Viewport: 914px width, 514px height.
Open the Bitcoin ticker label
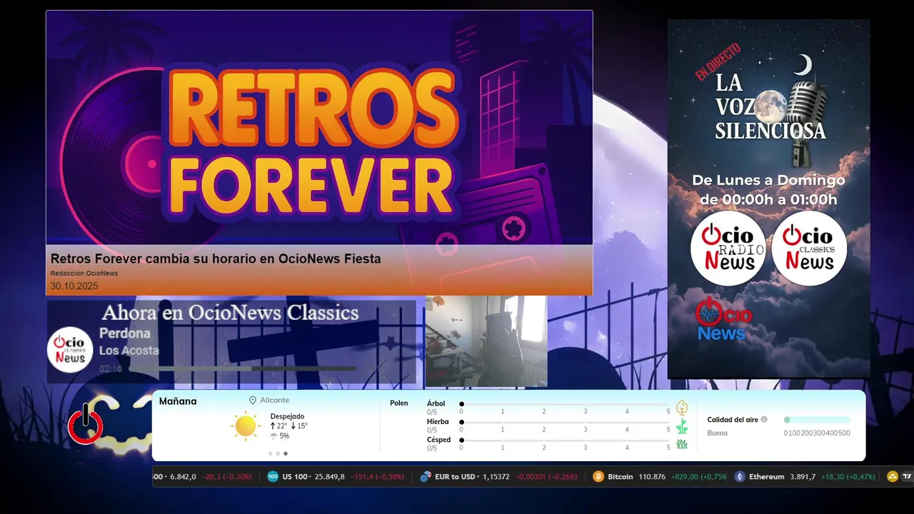click(621, 477)
